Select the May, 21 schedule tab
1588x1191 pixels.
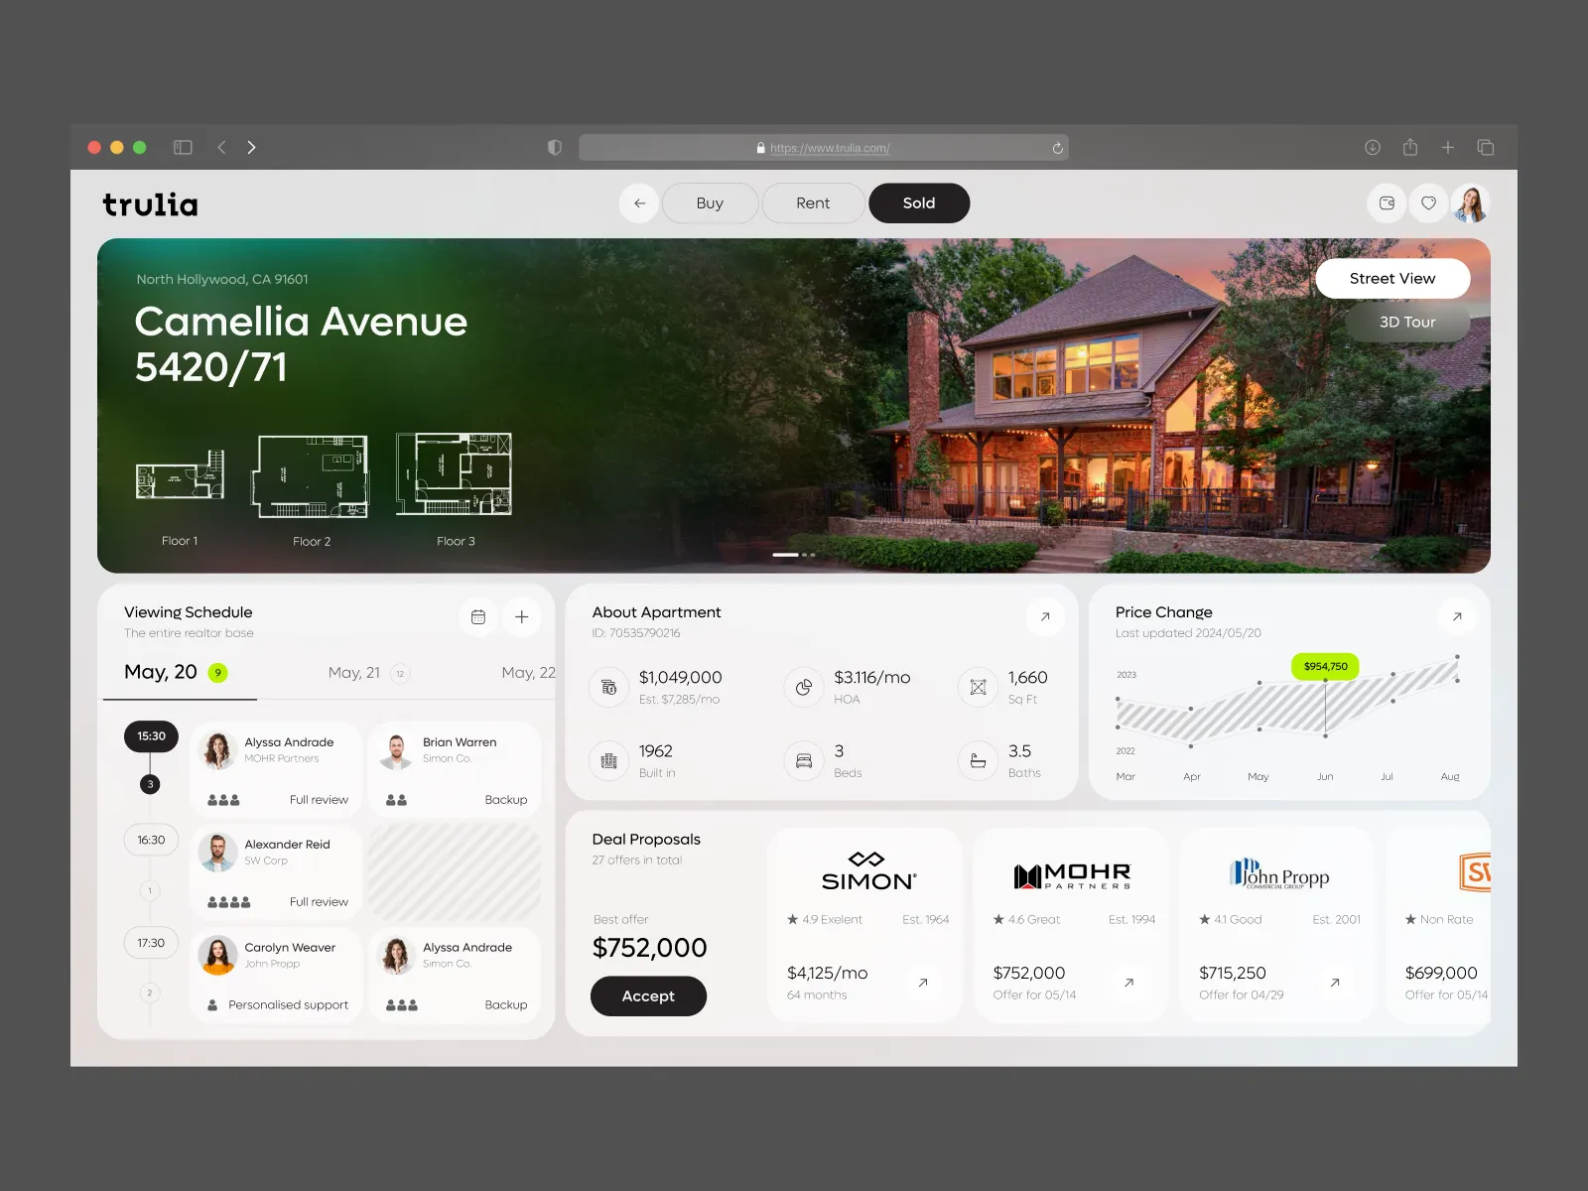(352, 672)
